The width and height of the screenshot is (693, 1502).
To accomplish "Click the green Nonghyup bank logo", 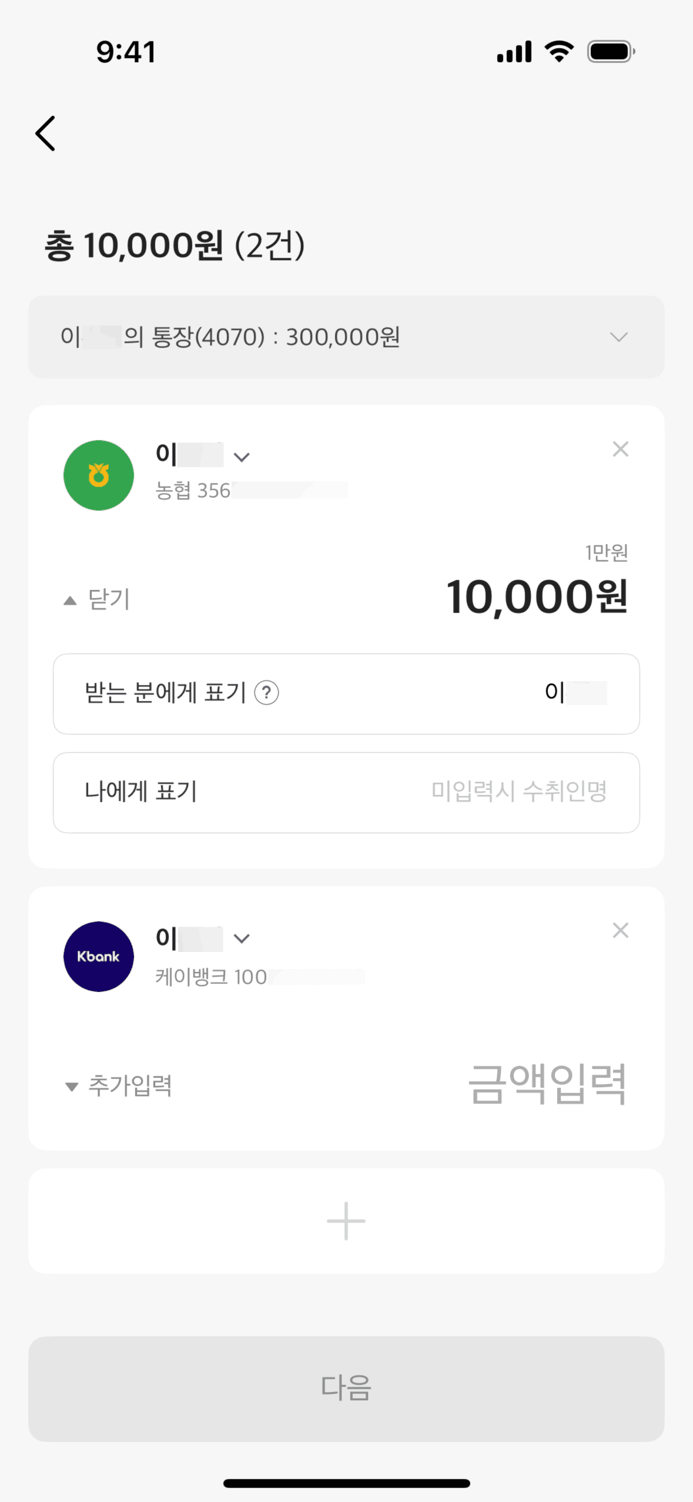I will [99, 475].
